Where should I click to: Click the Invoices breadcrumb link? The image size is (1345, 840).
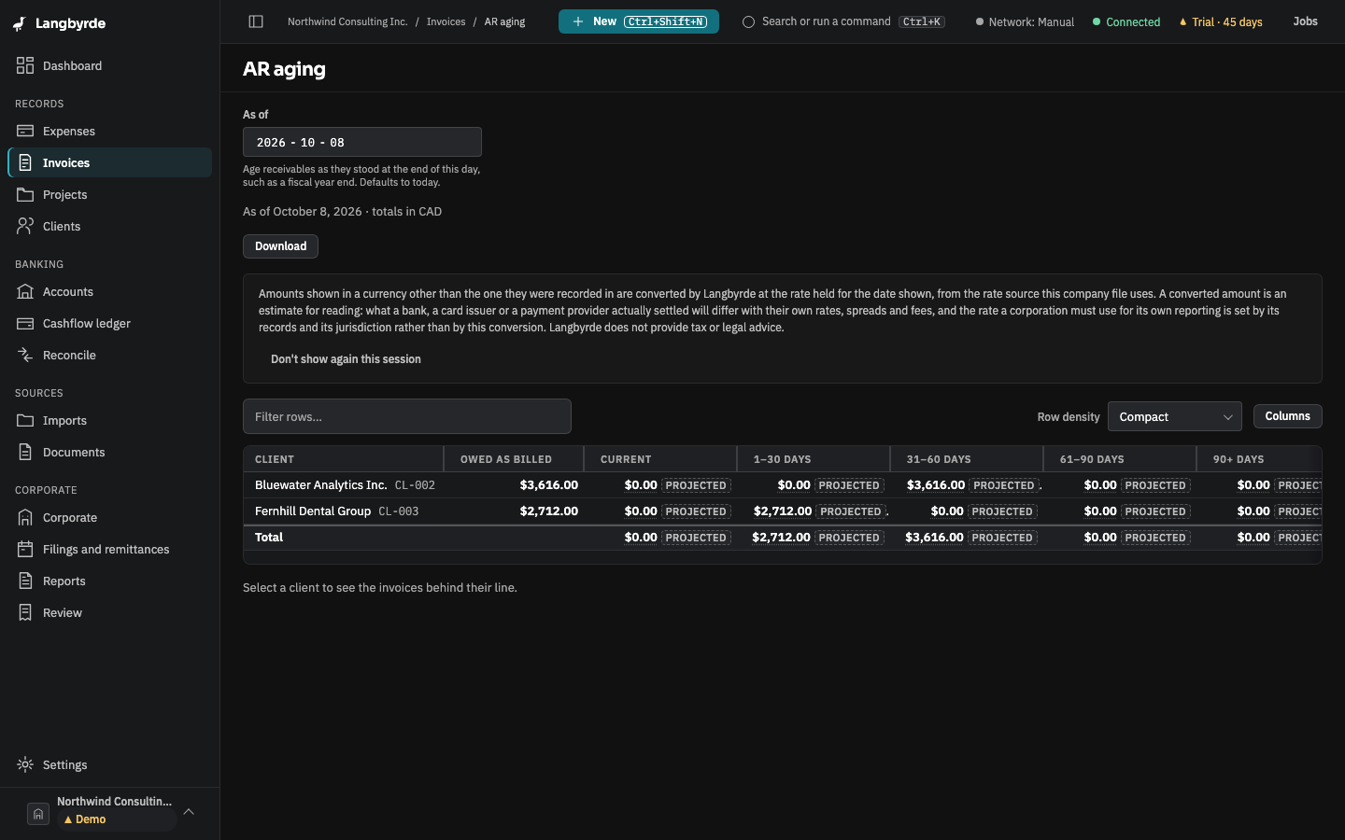pyautogui.click(x=446, y=21)
